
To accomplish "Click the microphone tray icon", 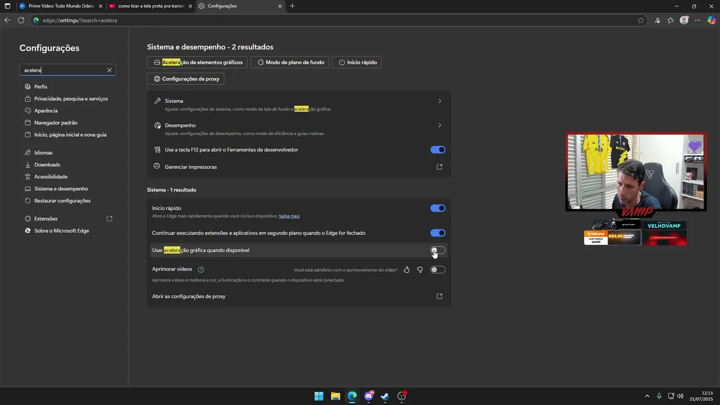I will 659,396.
